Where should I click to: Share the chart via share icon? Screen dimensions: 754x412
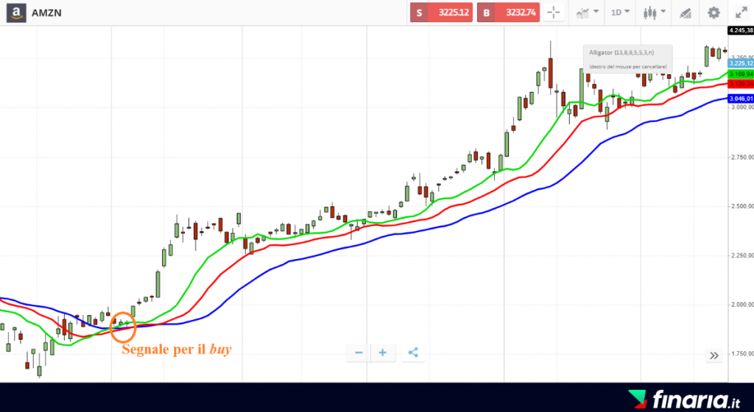click(413, 353)
